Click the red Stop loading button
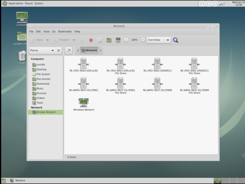The height and width of the screenshot is (184, 245). pyautogui.click(x=91, y=40)
